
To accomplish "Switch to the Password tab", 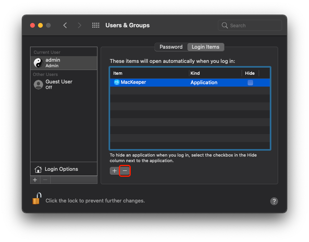I will 171,47.
